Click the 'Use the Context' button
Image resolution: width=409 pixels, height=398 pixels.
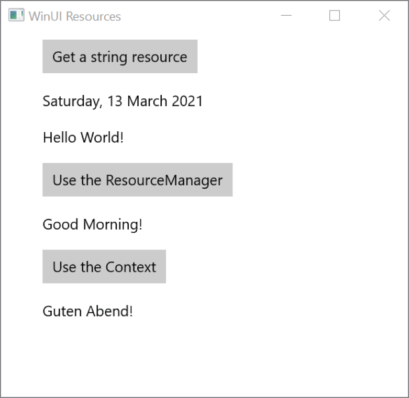click(x=104, y=266)
